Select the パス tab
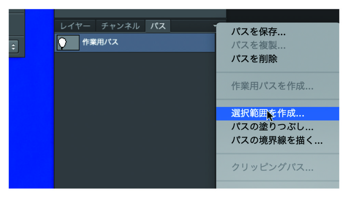The width and height of the screenshot is (350, 198). point(158,26)
